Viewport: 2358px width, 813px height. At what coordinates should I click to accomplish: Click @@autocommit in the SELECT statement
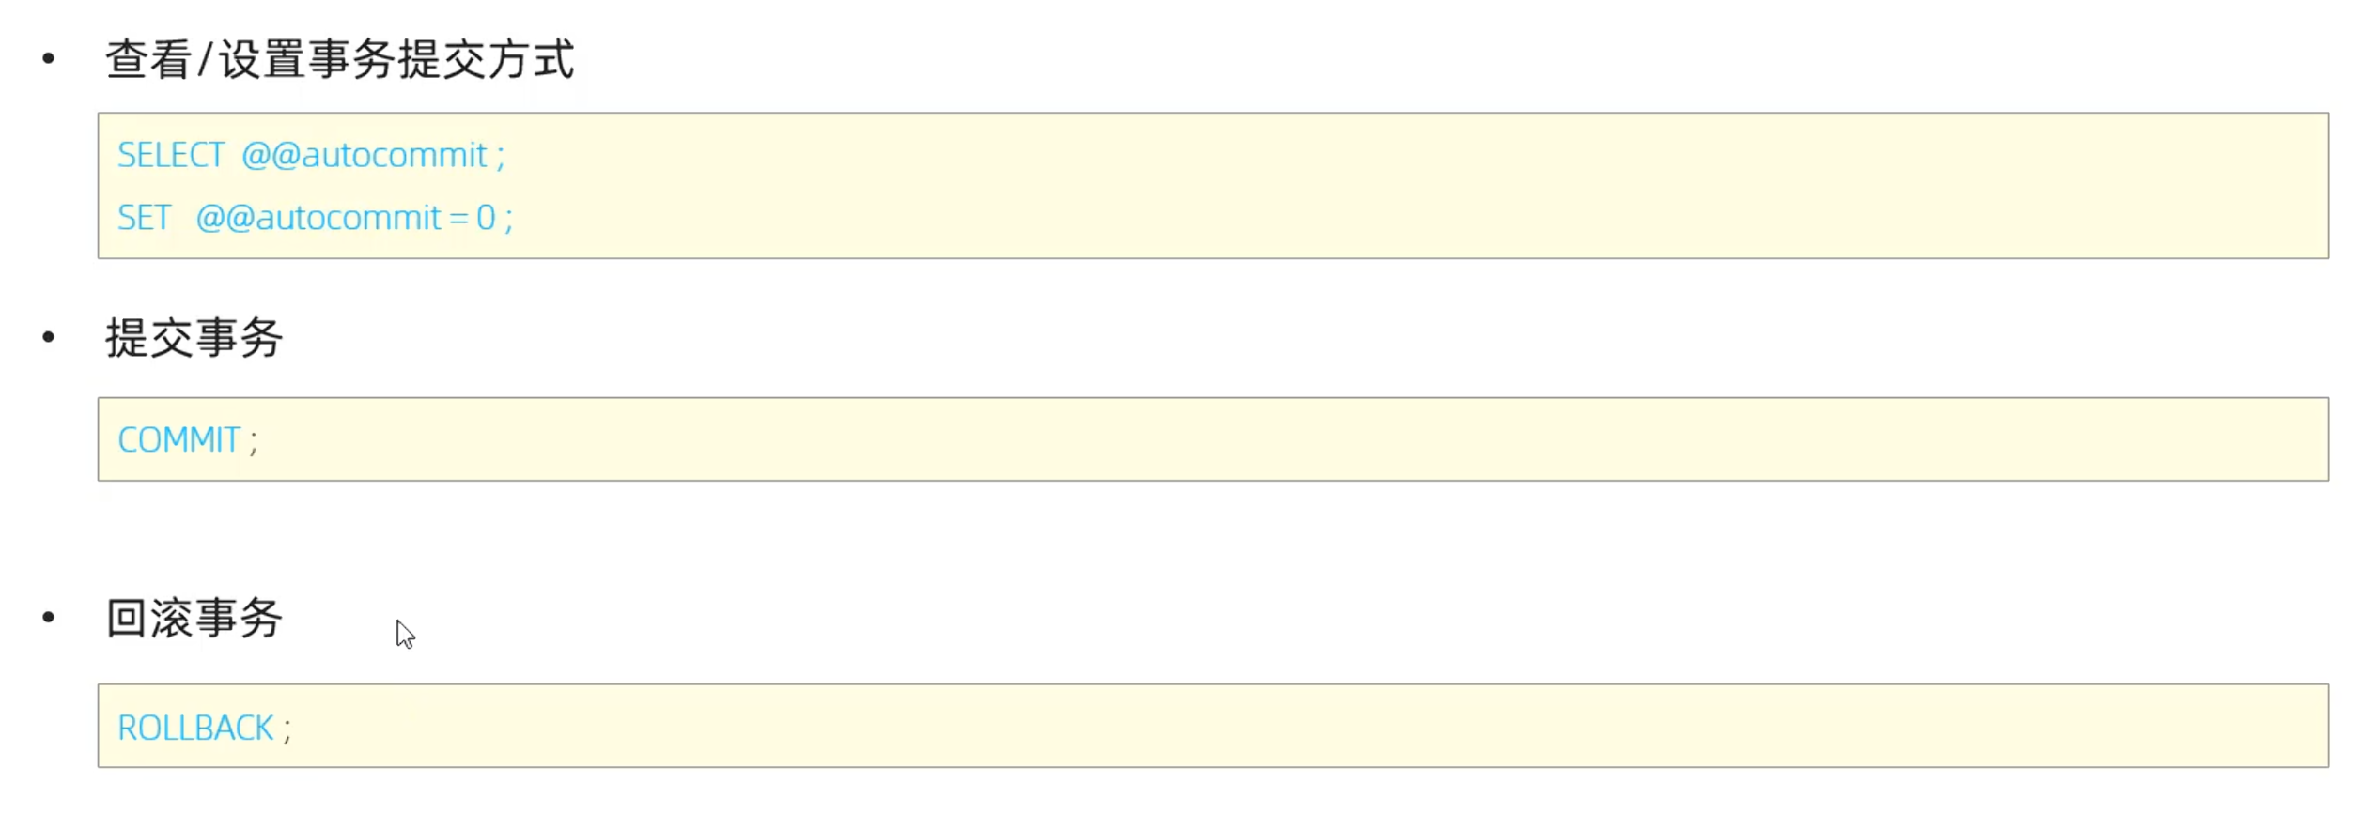(365, 155)
